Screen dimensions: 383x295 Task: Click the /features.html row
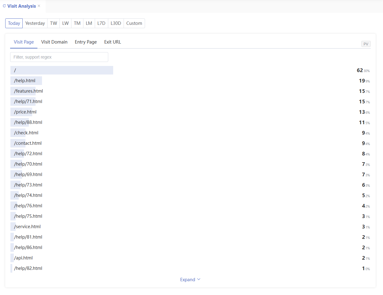(29, 91)
